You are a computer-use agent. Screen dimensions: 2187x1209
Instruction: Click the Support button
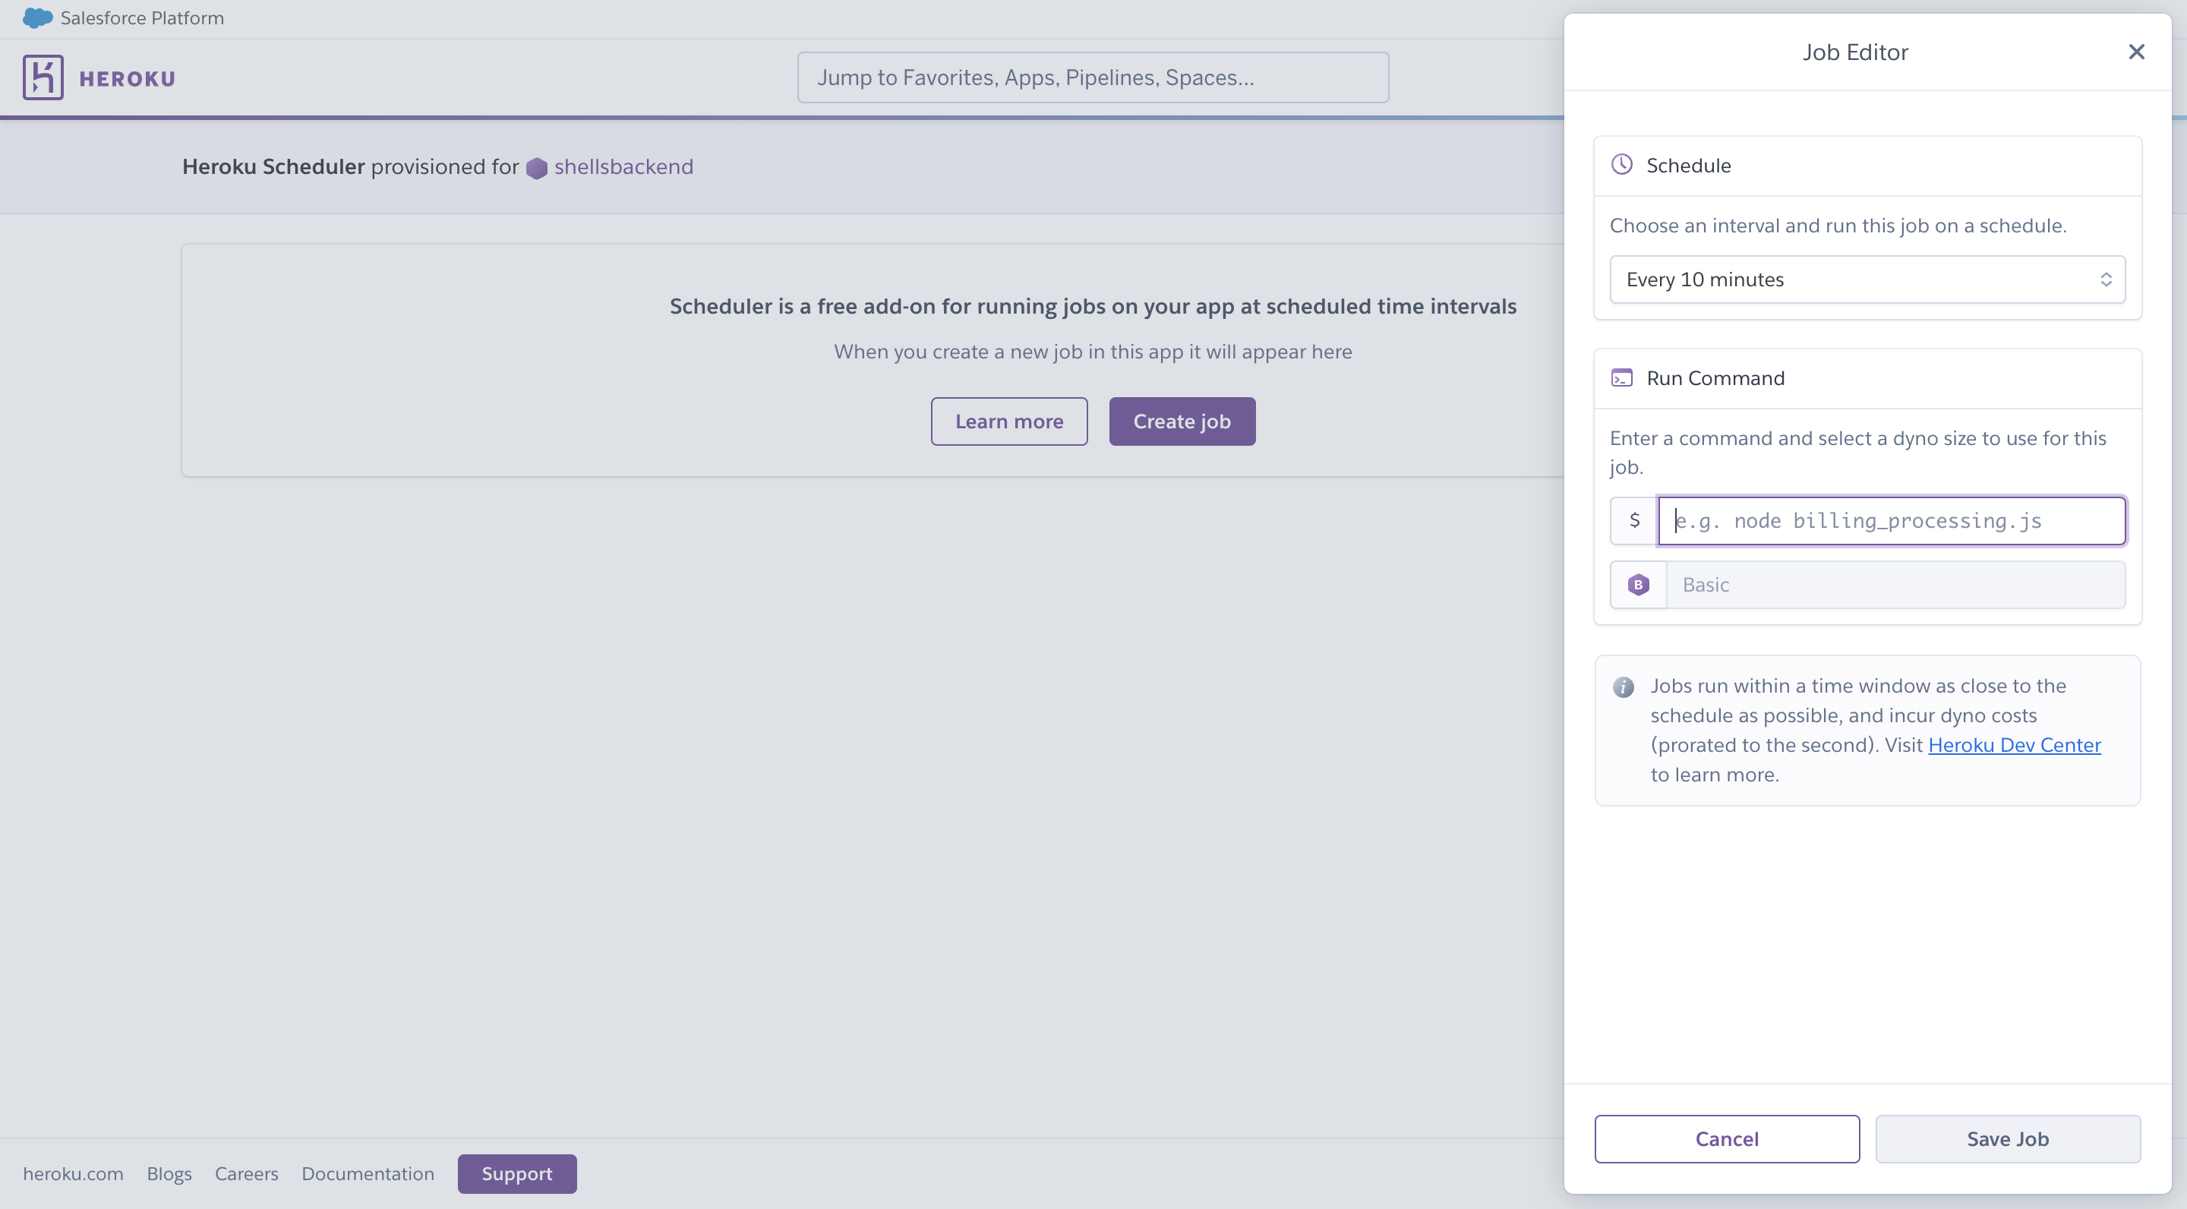tap(517, 1173)
